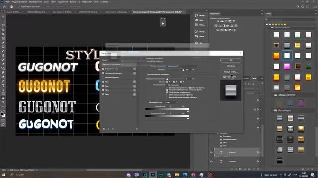Viewport: 318px width, 178px height.
Task: Toggle the Preview checkbox
Action: point(224,77)
